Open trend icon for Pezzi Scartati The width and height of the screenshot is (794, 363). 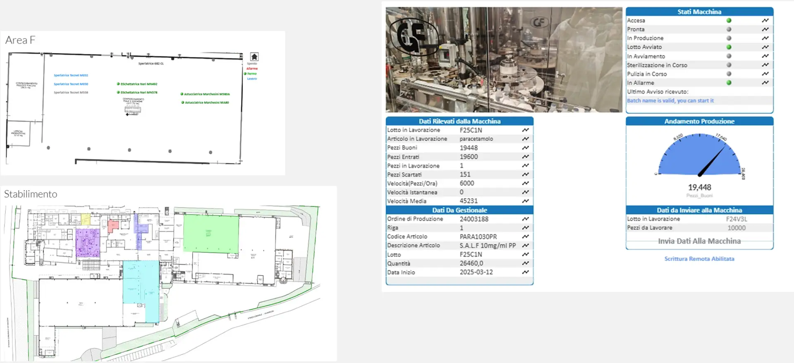coord(525,174)
